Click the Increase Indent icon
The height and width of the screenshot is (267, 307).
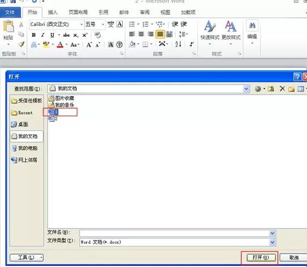pos(184,24)
